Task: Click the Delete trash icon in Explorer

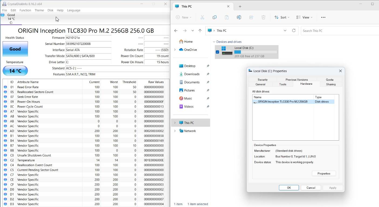Action: 263,17
